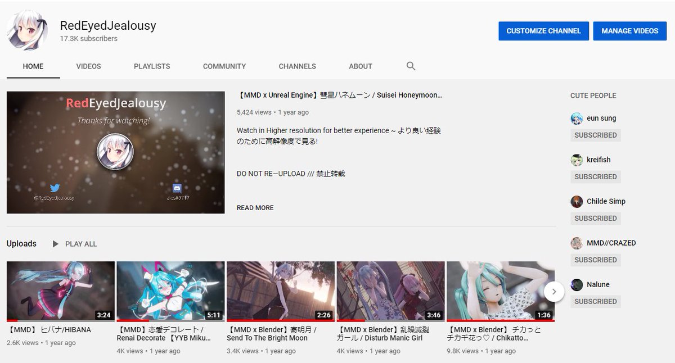Click the Nalune channel name
This screenshot has width=675, height=363.
tap(598, 285)
